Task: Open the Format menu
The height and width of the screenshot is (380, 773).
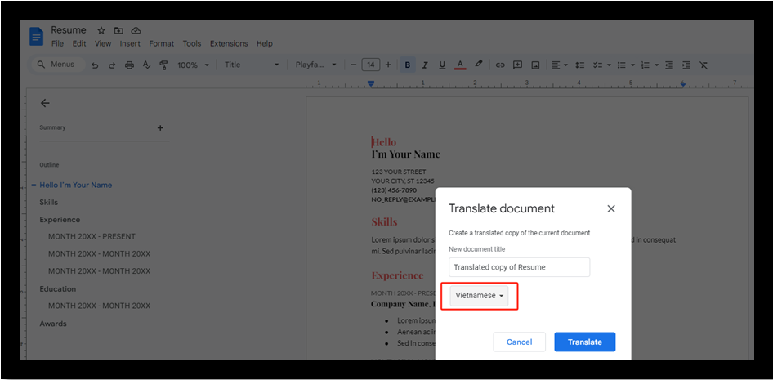Action: tap(162, 43)
